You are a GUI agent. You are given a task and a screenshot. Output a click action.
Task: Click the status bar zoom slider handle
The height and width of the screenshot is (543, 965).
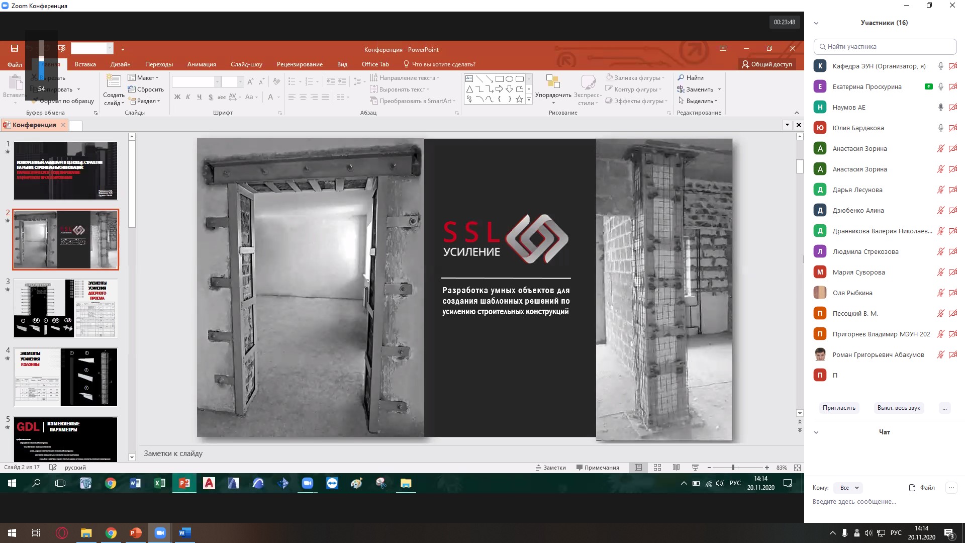click(x=733, y=468)
